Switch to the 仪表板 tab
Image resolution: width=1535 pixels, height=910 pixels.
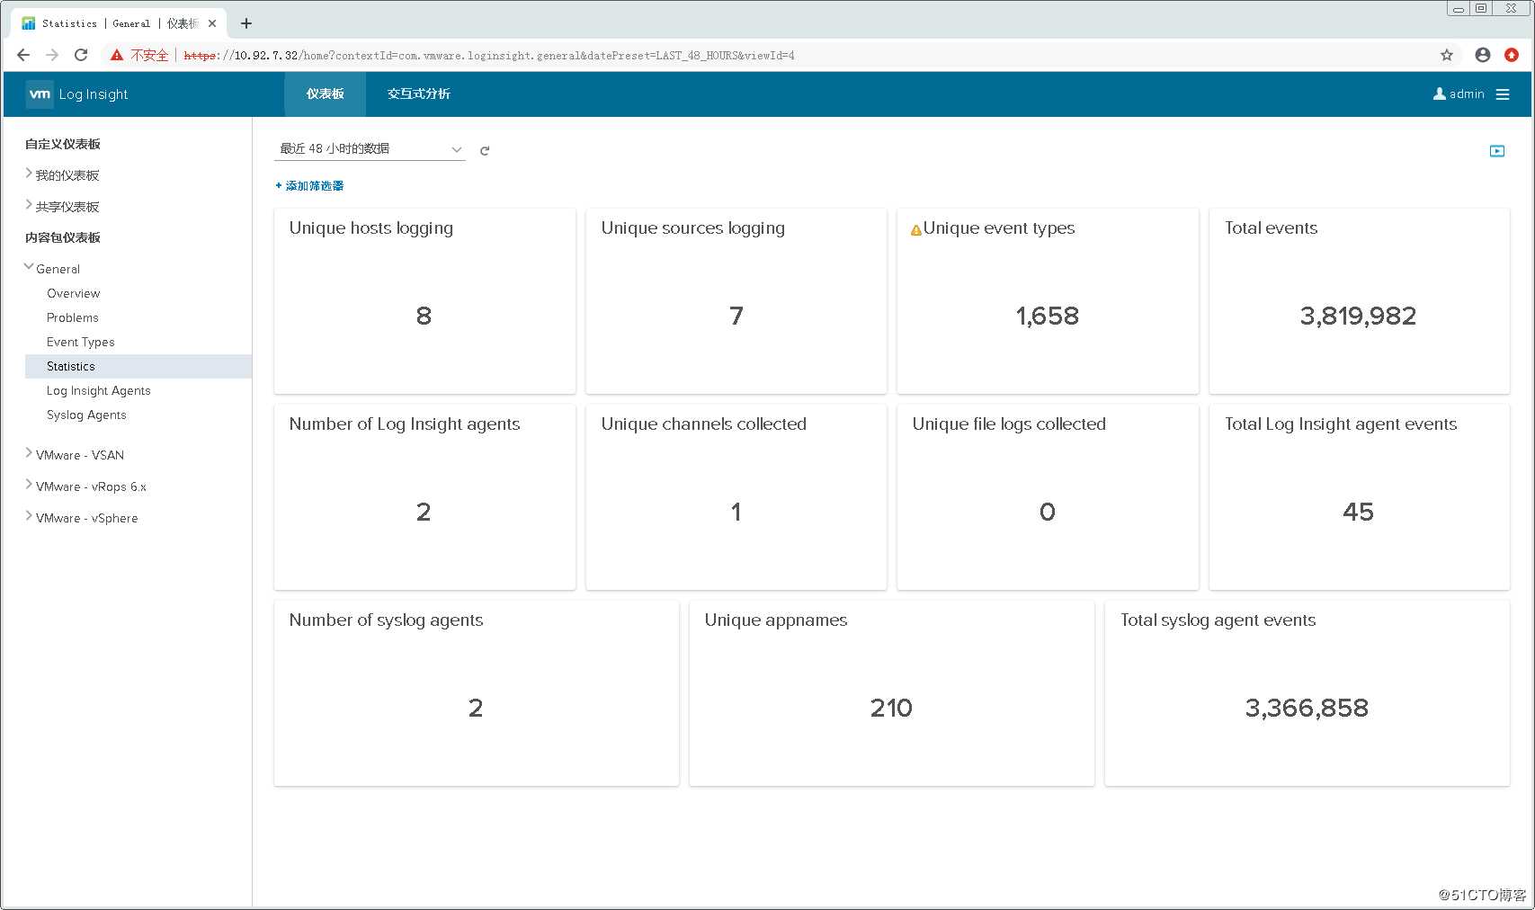(x=325, y=94)
